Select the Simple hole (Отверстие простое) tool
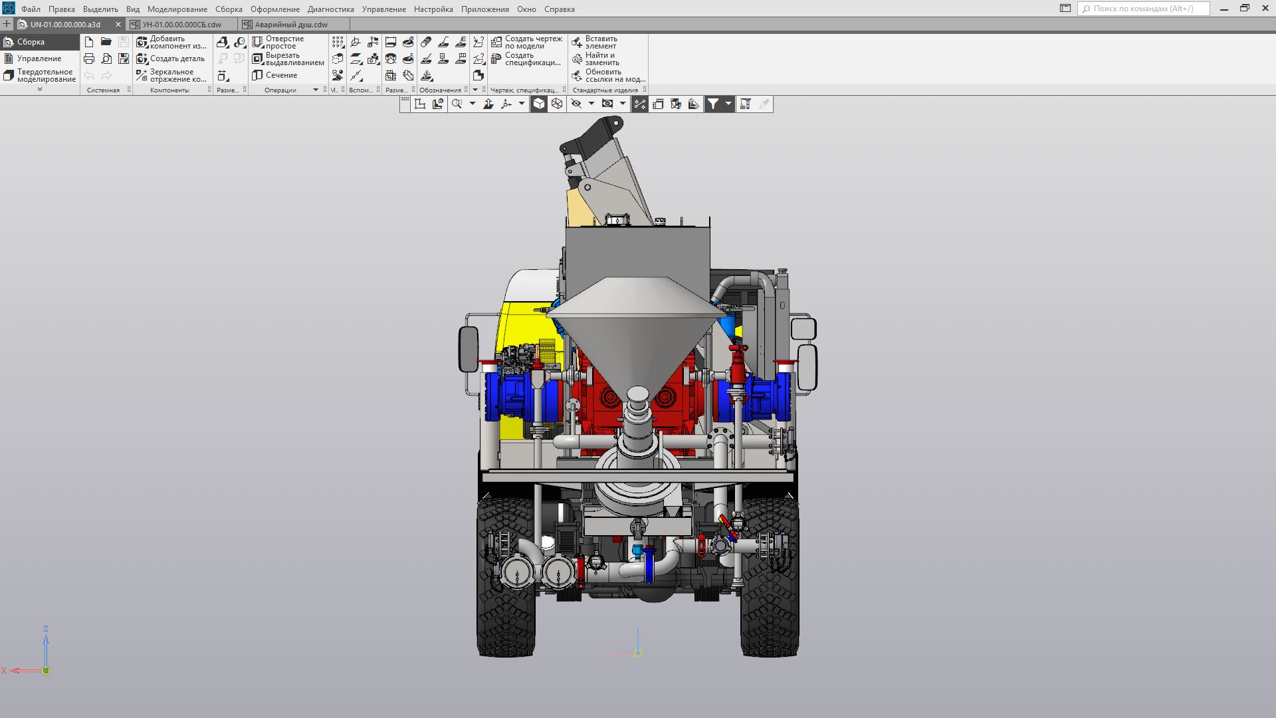 tap(257, 42)
